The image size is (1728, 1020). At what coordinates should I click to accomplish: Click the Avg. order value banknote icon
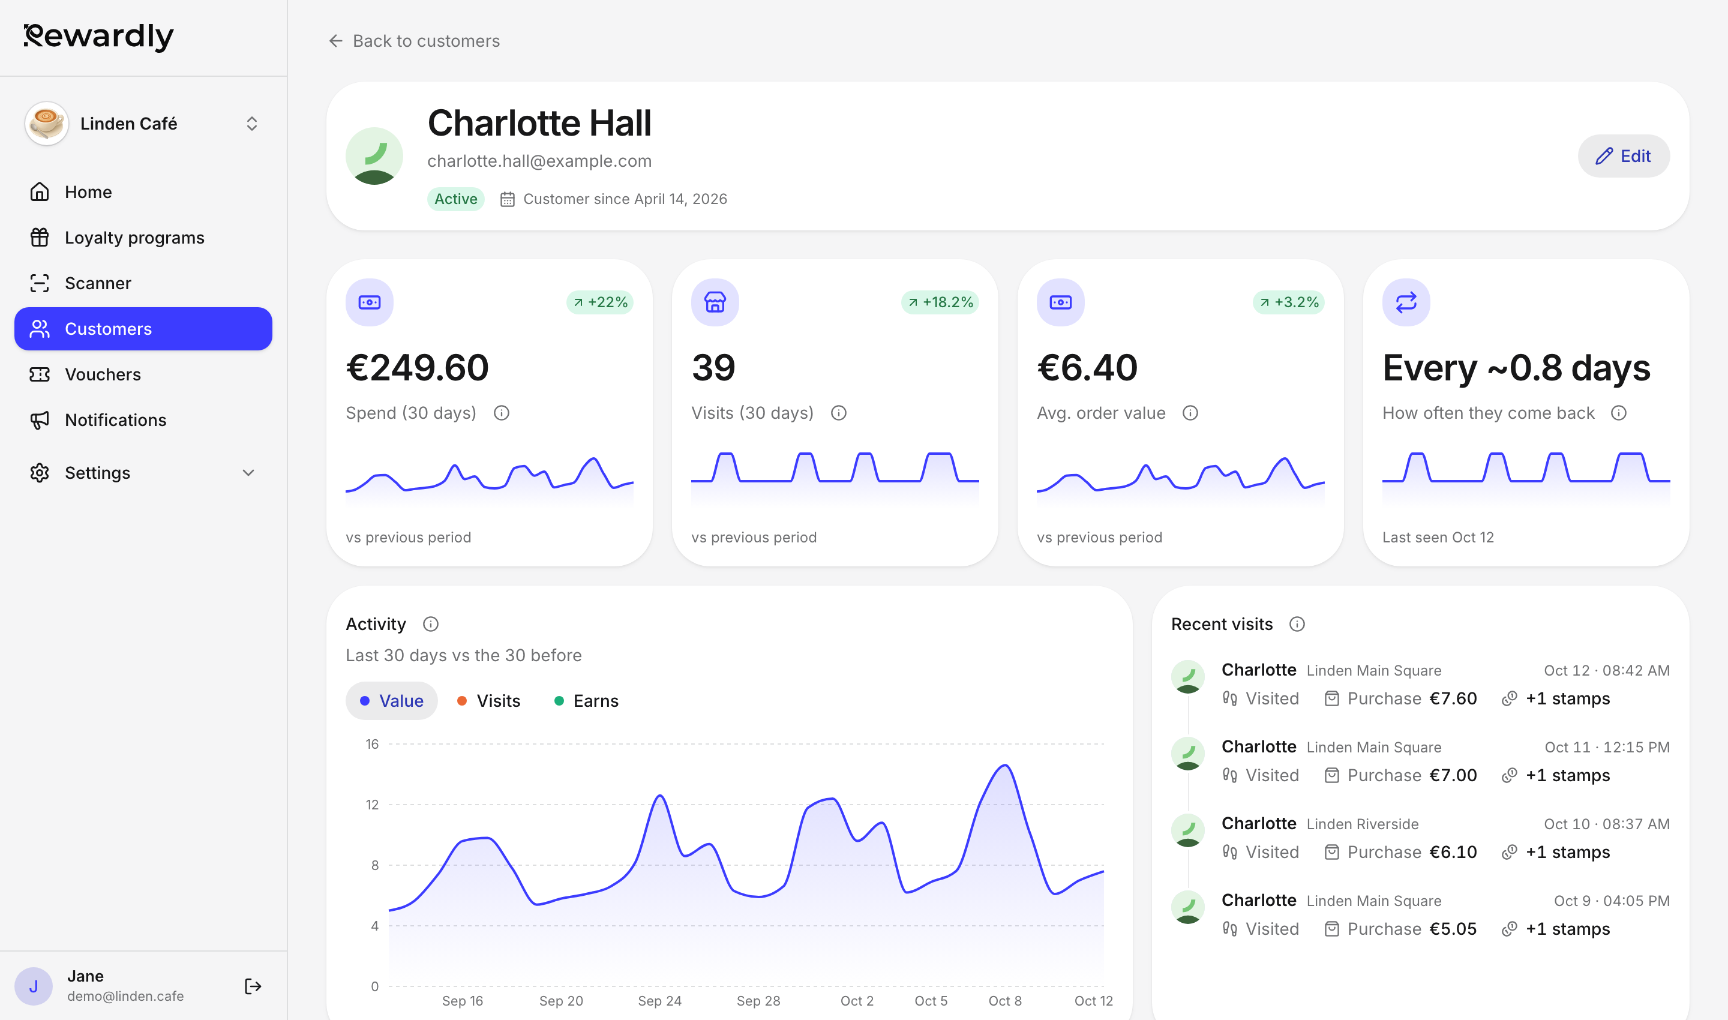tap(1061, 302)
